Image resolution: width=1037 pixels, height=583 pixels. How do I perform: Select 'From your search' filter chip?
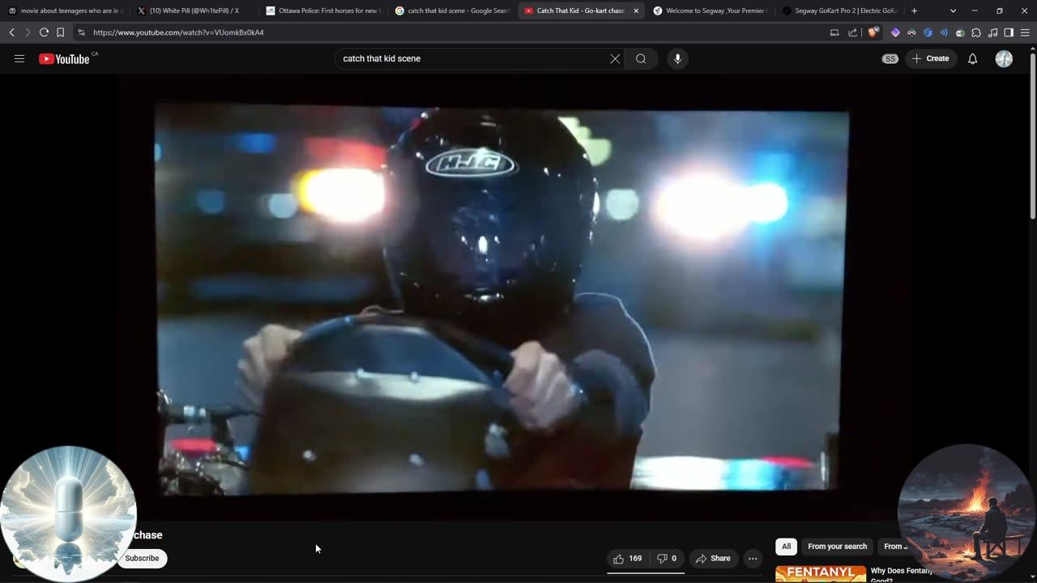pos(838,547)
